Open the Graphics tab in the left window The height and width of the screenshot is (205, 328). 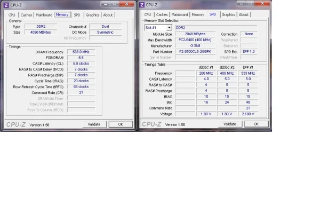point(92,15)
